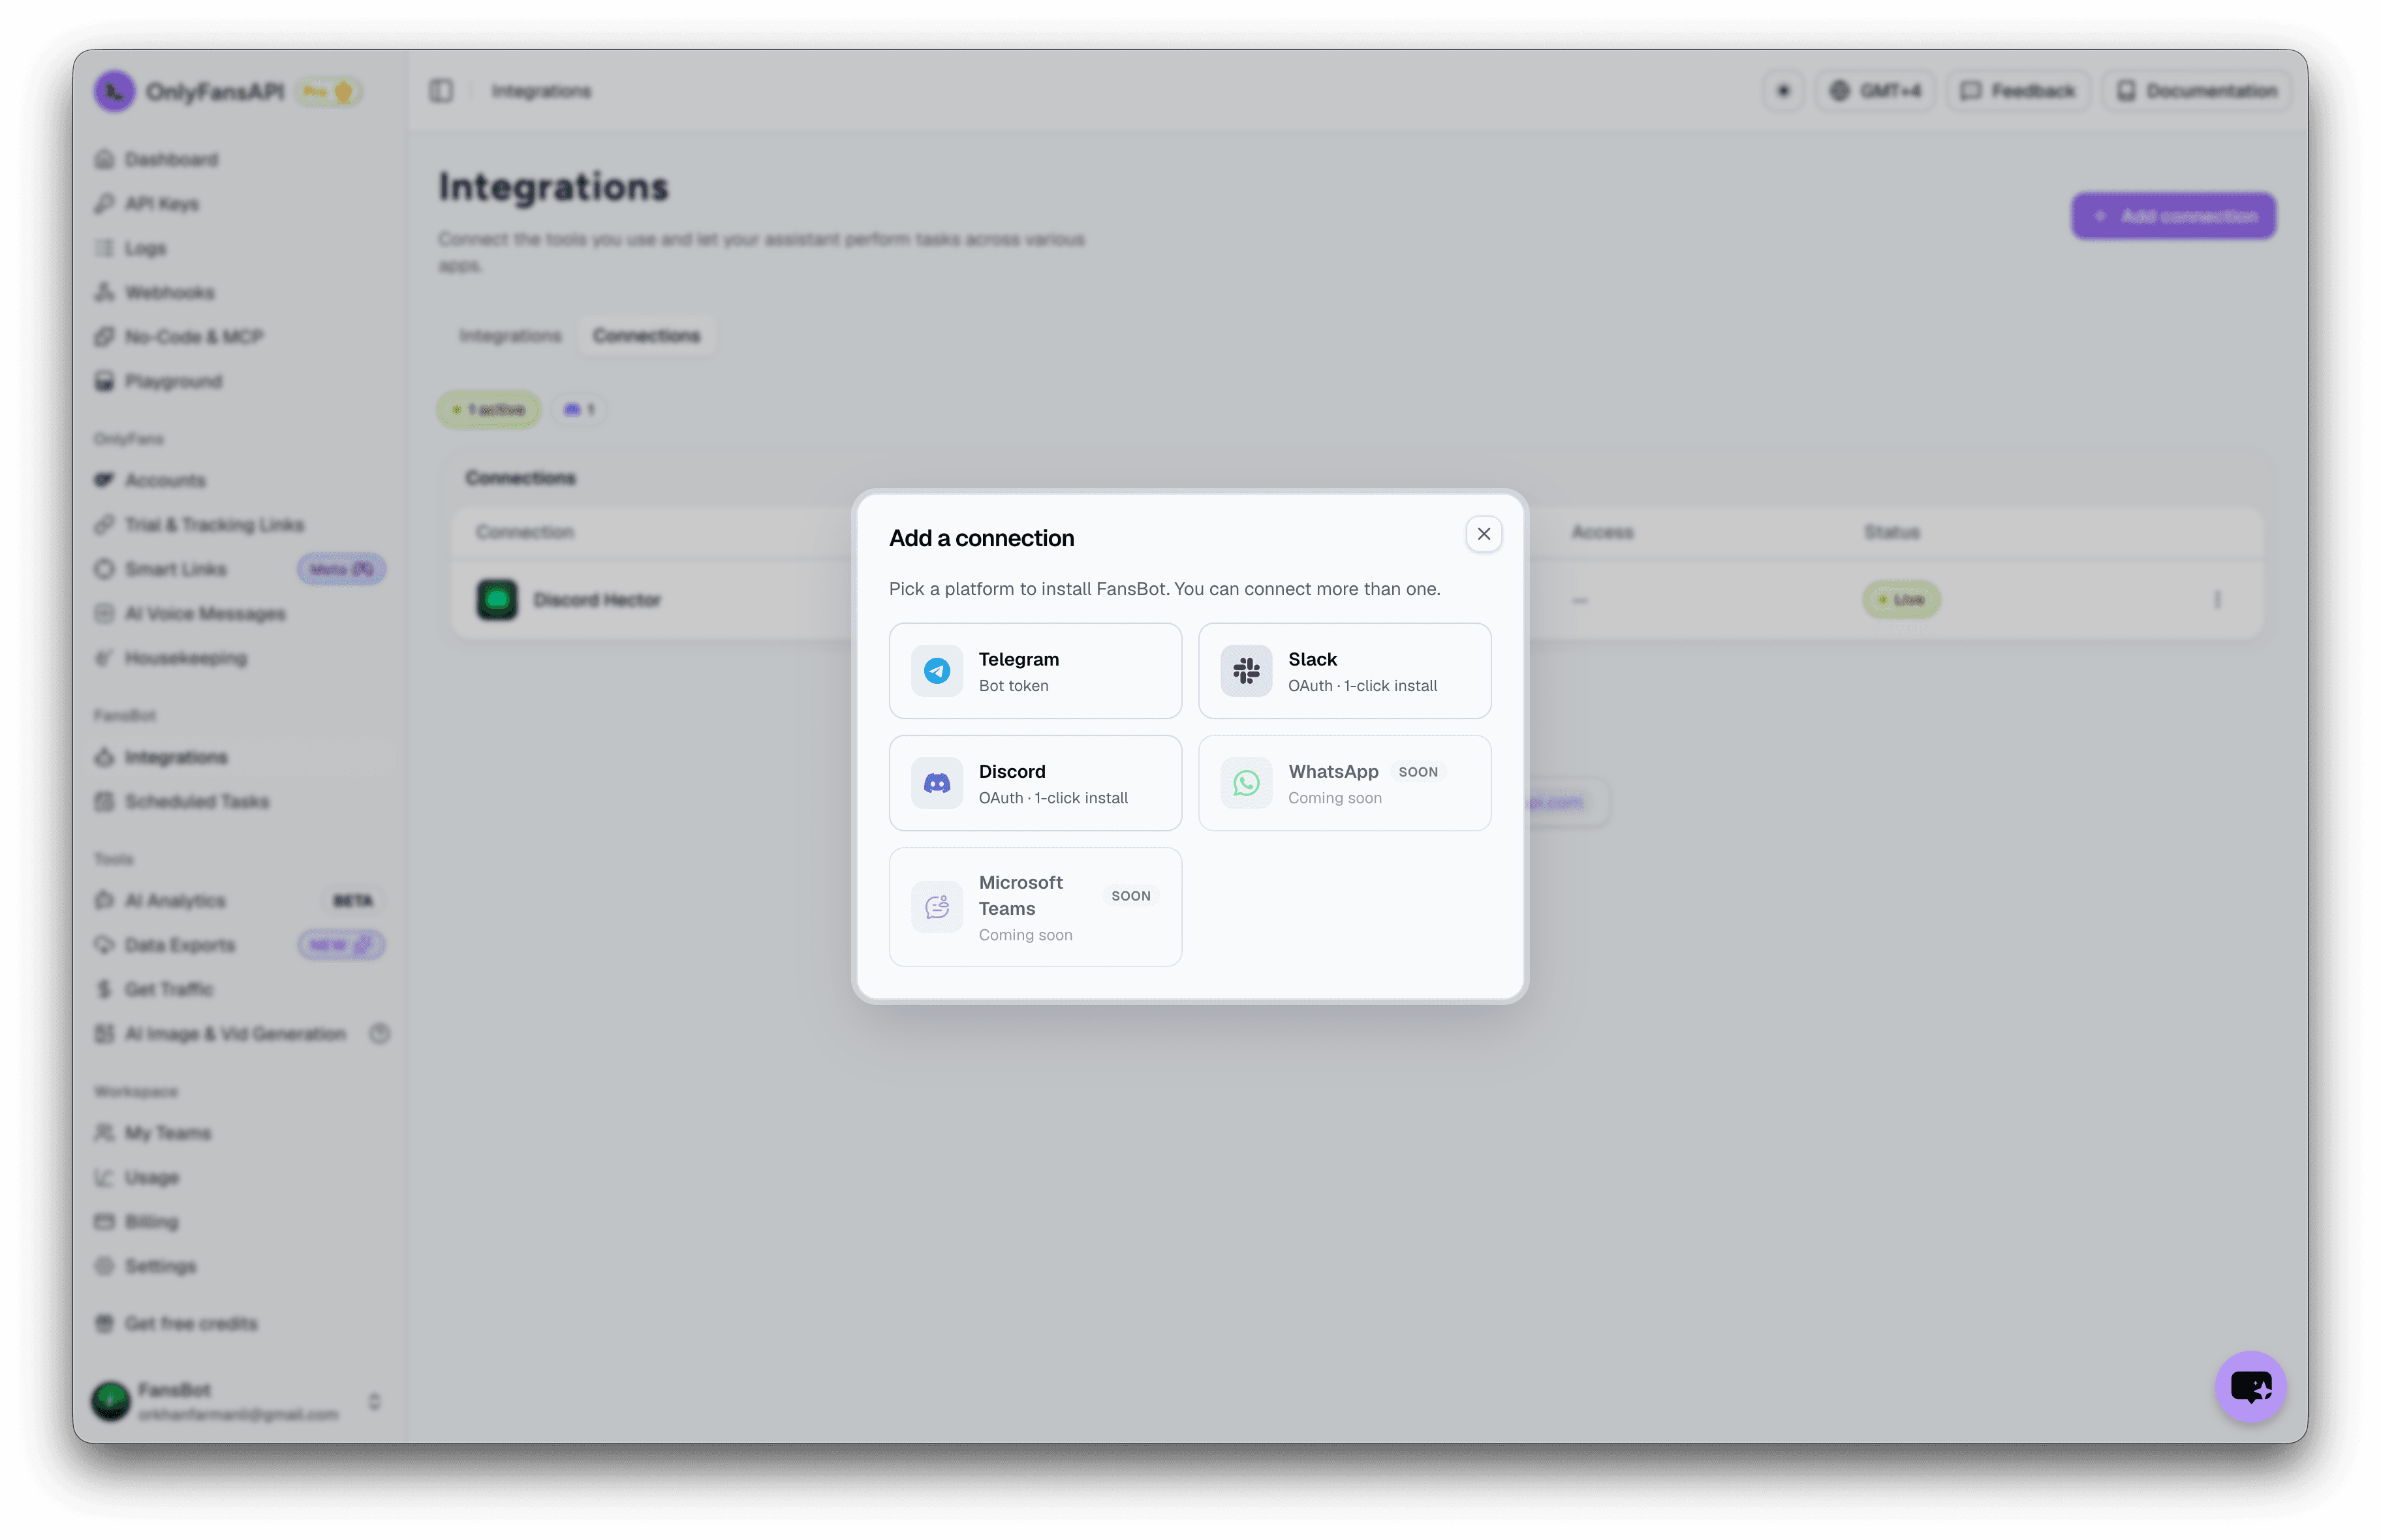Screen dimensions: 2381x1540
Task: Open the chat assistant bubble
Action: click(x=2250, y=1386)
